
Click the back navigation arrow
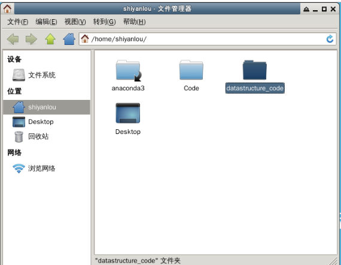13,39
